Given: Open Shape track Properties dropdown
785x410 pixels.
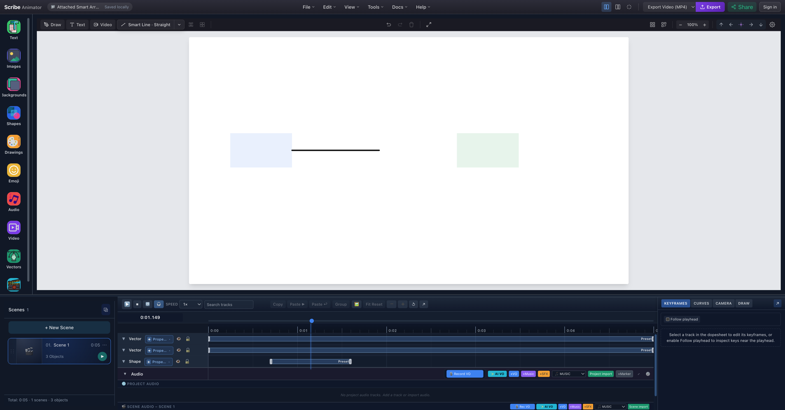Looking at the screenshot, I should (x=158, y=362).
